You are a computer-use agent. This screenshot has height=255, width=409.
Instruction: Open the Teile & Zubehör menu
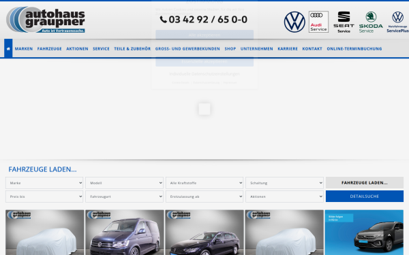click(x=132, y=49)
